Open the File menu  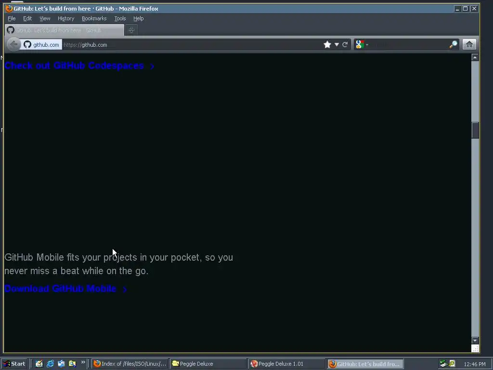(x=12, y=19)
